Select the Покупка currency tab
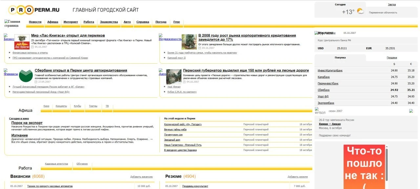 [340, 58]
